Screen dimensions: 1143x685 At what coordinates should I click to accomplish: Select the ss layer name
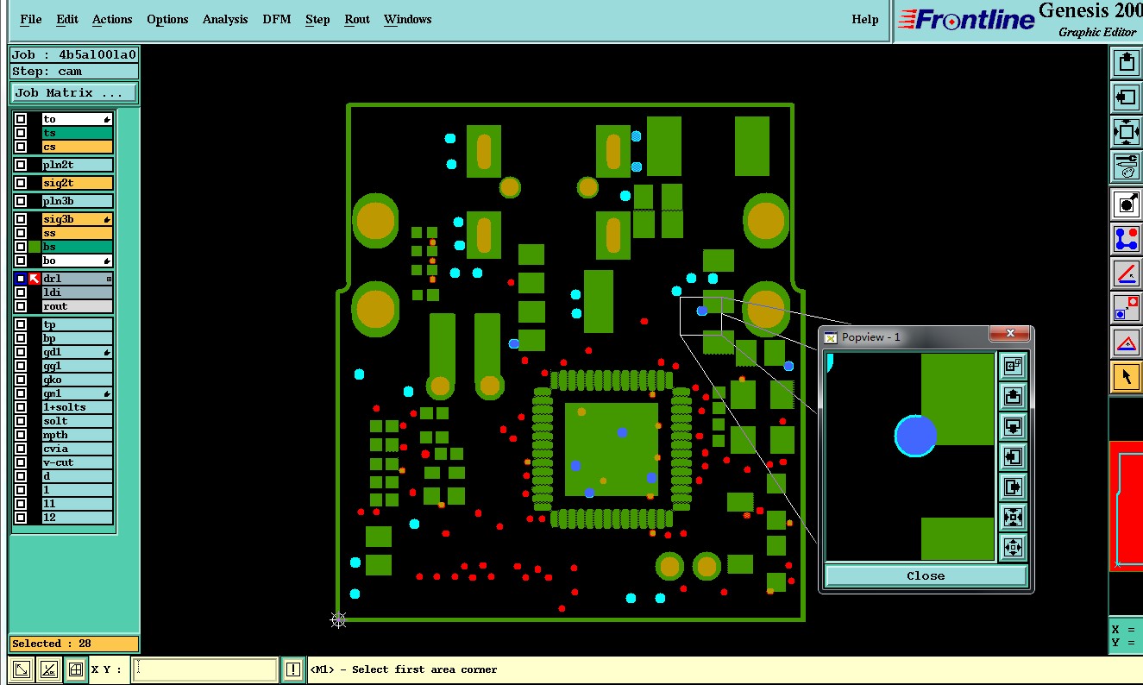(78, 233)
